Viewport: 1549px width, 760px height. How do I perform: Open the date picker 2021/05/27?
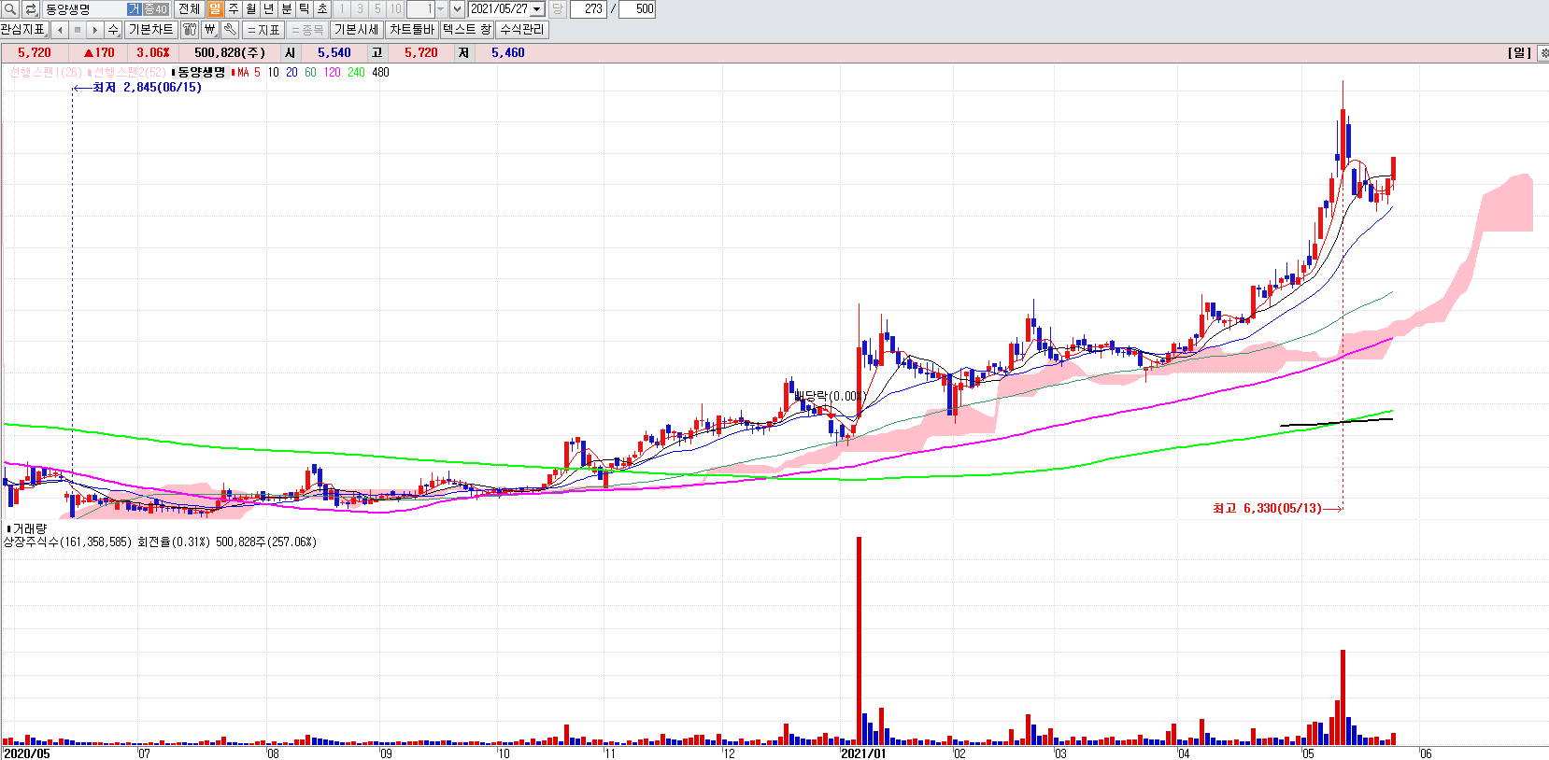click(537, 9)
